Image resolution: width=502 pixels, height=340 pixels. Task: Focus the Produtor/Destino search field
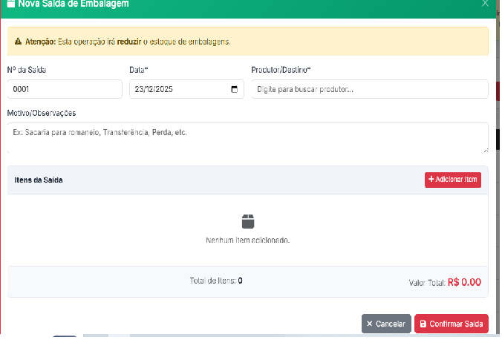click(369, 90)
